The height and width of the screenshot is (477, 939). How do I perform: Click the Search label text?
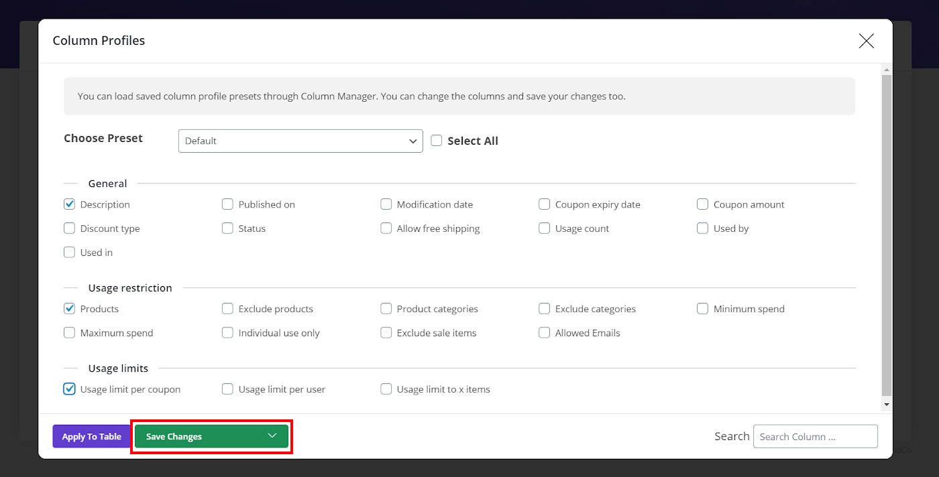[732, 436]
